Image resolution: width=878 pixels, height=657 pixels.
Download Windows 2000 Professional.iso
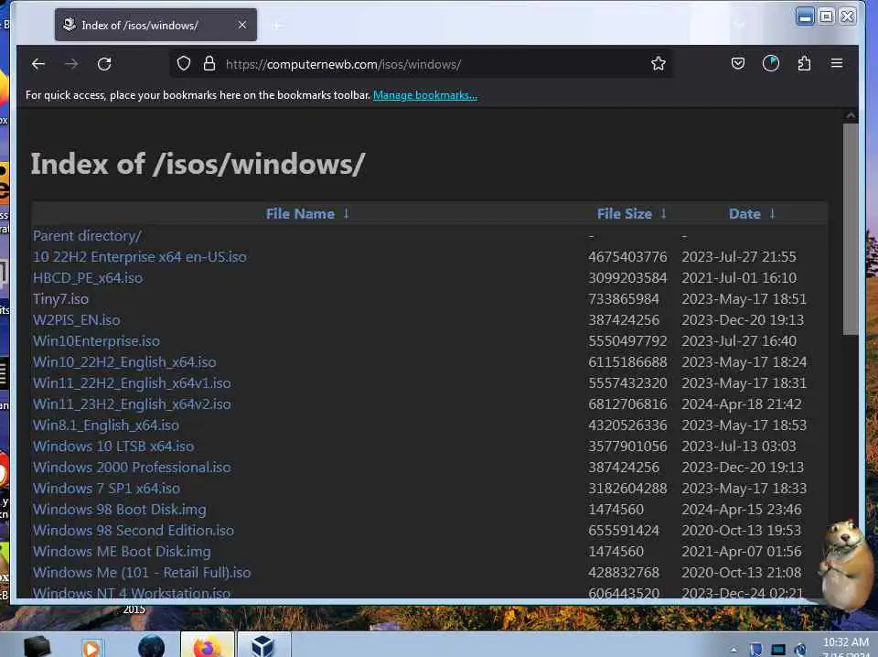(132, 467)
